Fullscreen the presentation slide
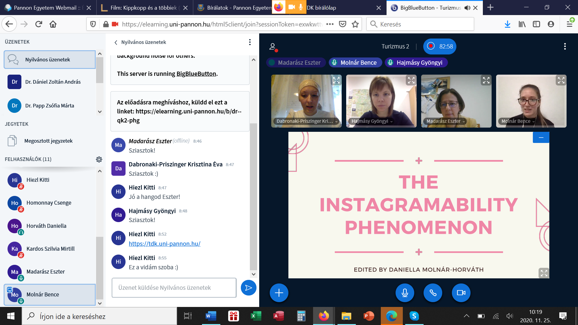Image resolution: width=578 pixels, height=325 pixels. point(544,273)
